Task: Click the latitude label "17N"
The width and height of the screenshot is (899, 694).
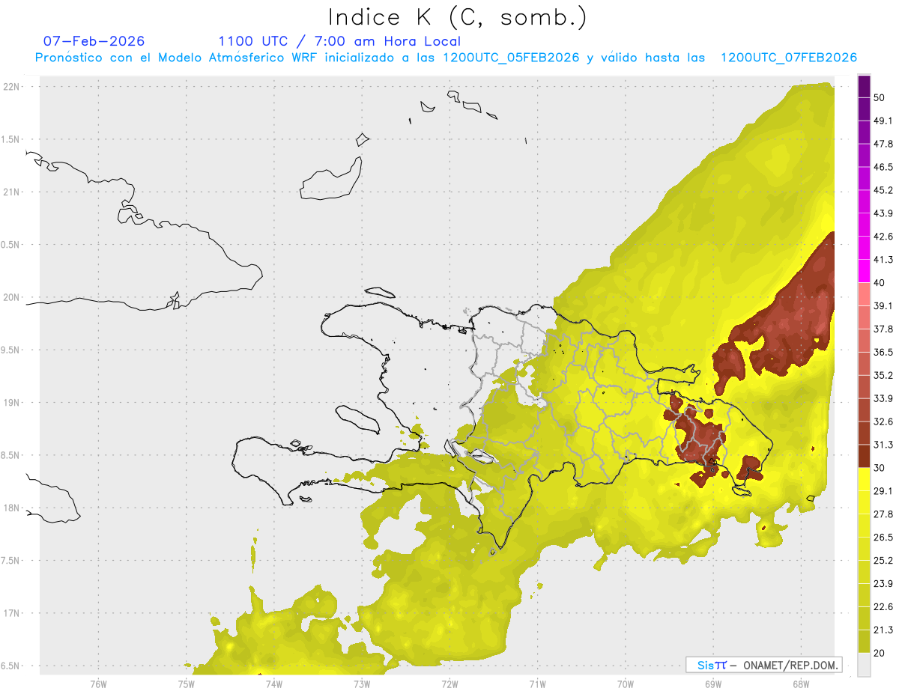Action: pyautogui.click(x=13, y=613)
